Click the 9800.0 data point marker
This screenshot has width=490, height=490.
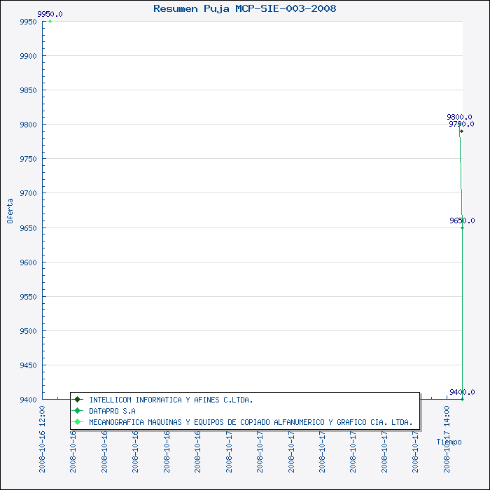coord(459,125)
